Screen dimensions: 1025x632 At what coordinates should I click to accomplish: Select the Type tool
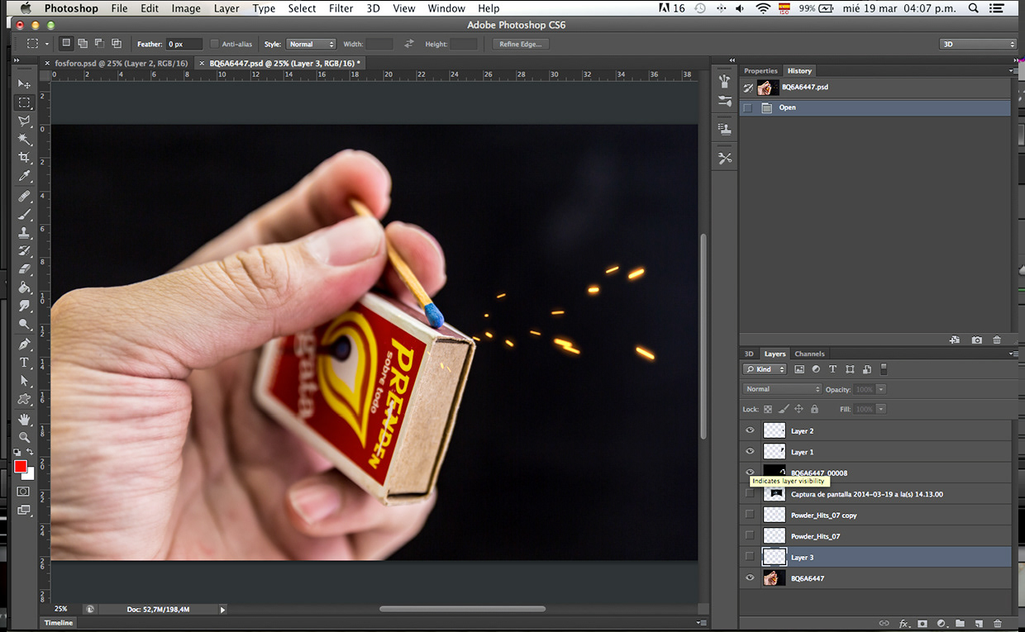[24, 363]
